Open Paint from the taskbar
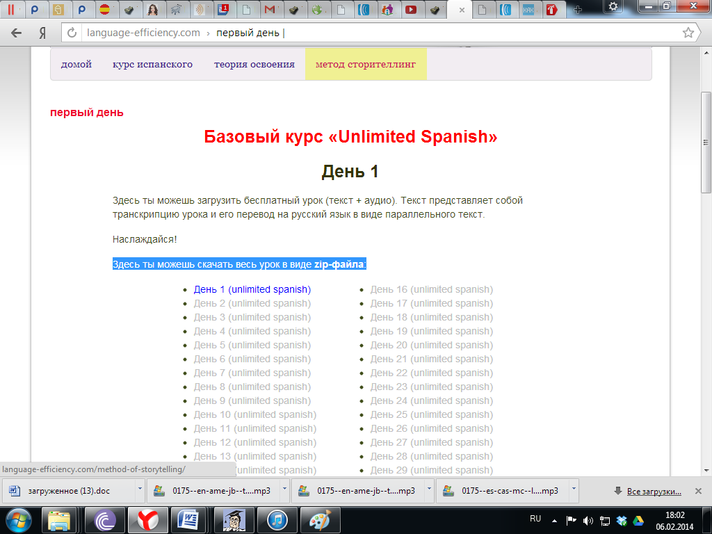This screenshot has height=534, width=712. point(321,520)
